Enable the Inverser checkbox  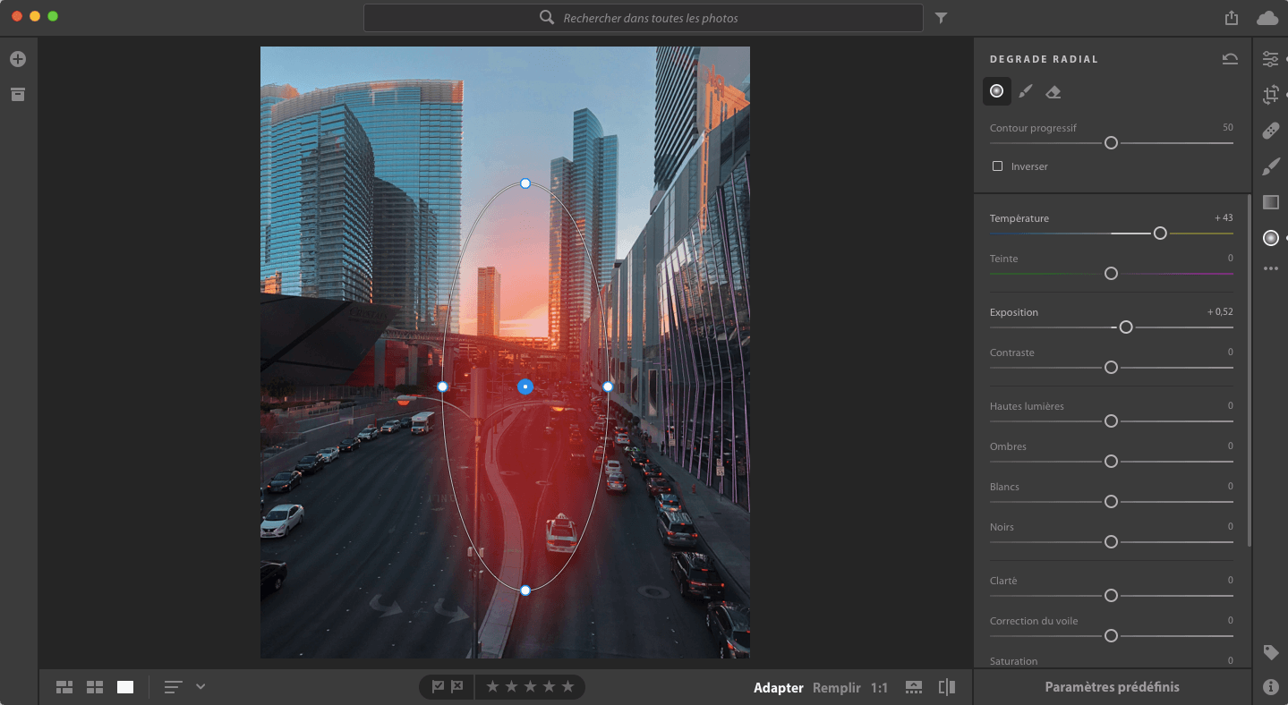[x=997, y=166]
